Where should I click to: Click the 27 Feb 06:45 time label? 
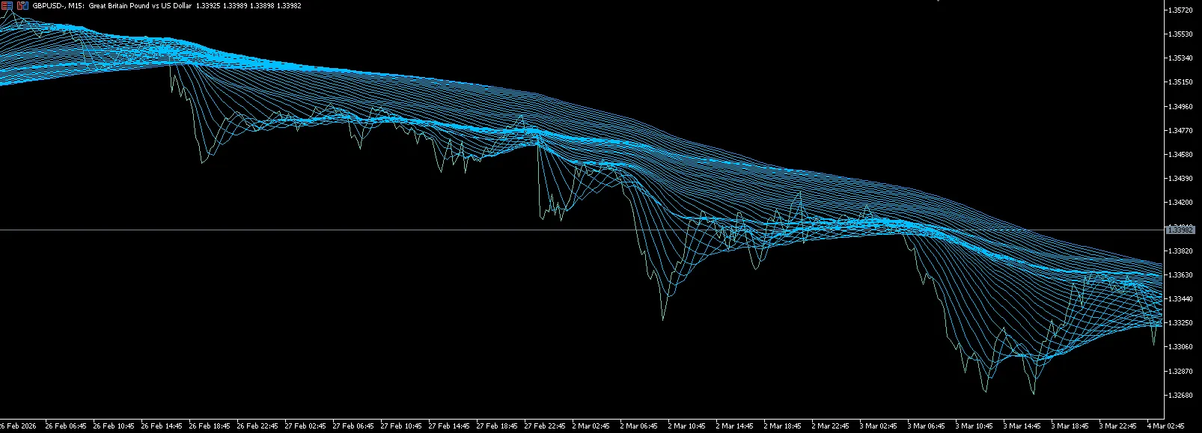[x=353, y=426]
